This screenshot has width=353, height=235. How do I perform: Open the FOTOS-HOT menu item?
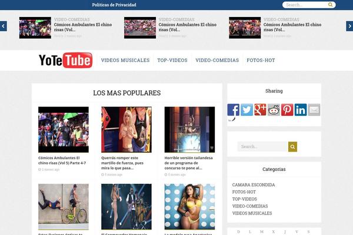pyautogui.click(x=261, y=61)
